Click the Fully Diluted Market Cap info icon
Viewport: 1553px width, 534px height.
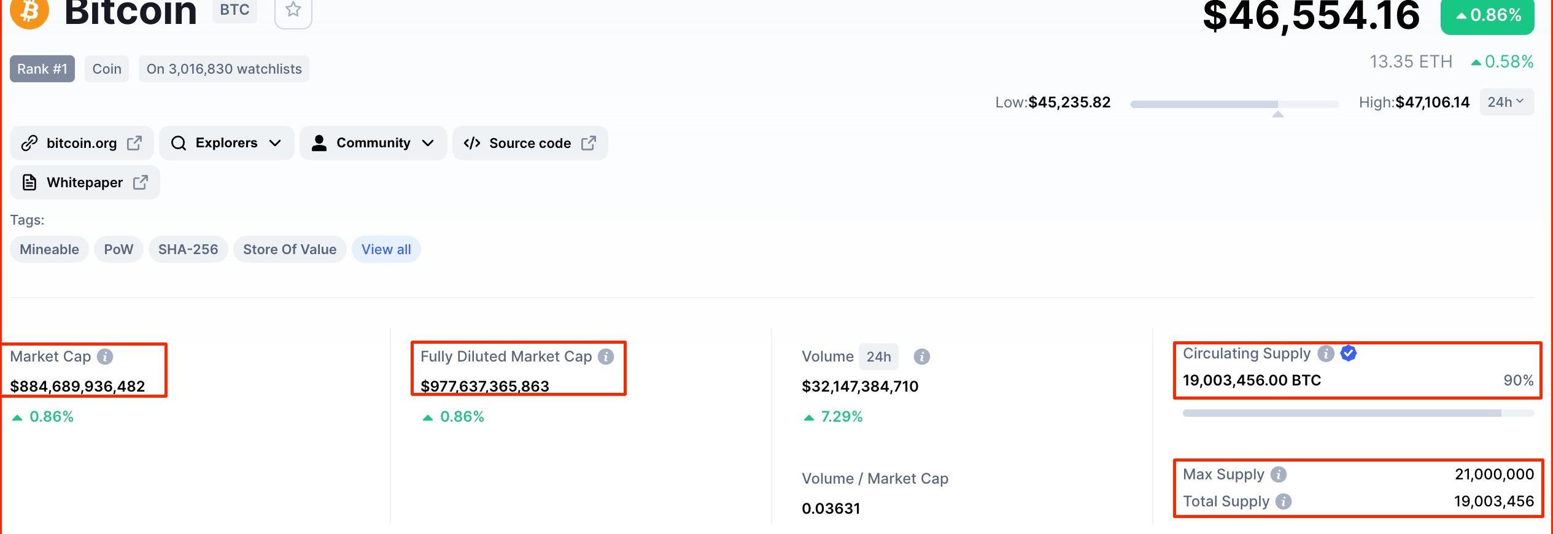pyautogui.click(x=606, y=357)
